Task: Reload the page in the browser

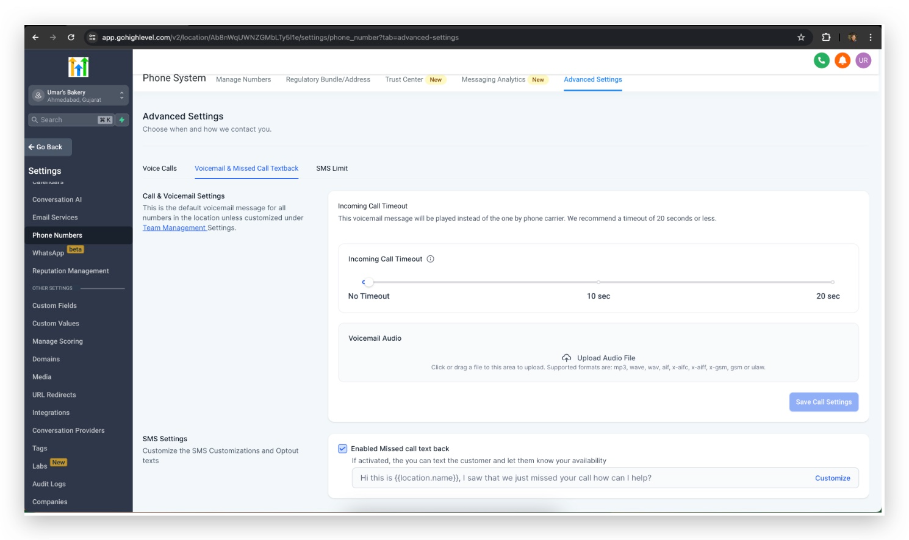Action: click(x=71, y=37)
